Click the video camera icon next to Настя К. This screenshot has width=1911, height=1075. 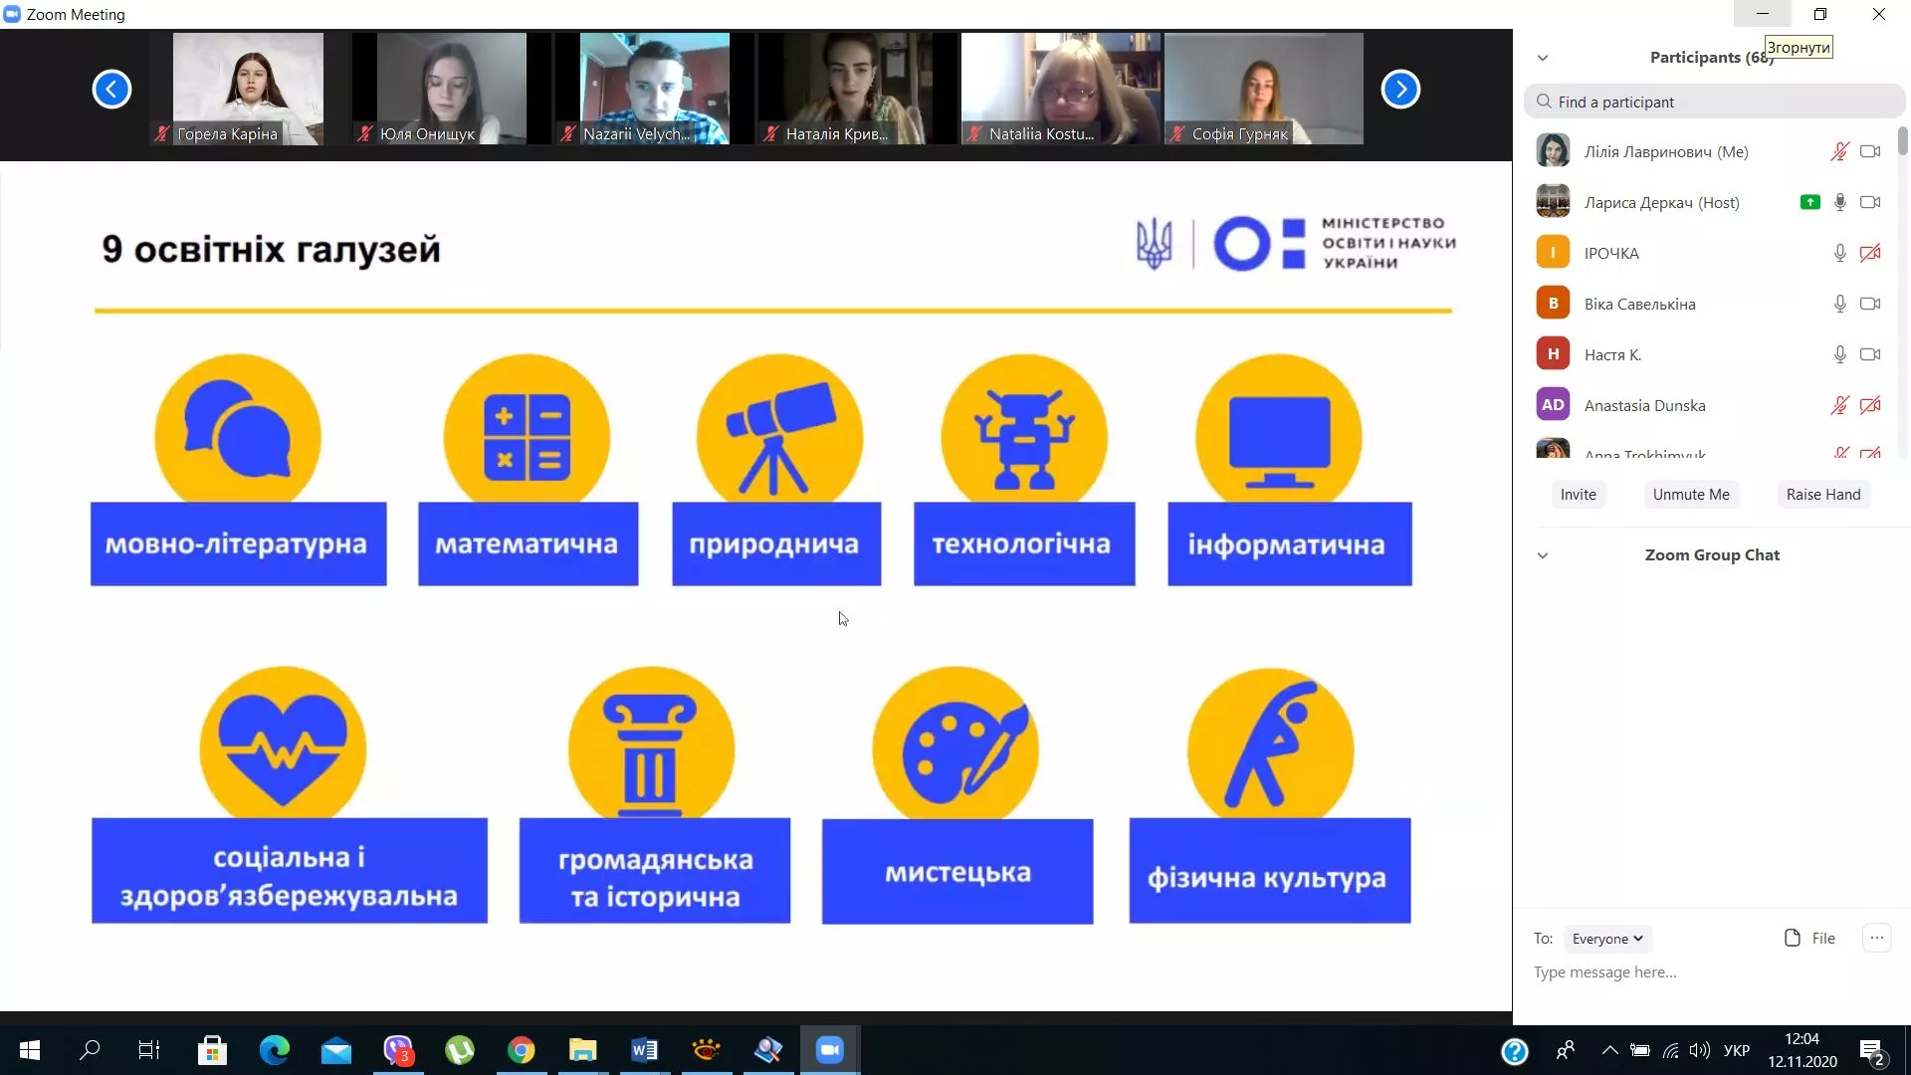(x=1870, y=353)
